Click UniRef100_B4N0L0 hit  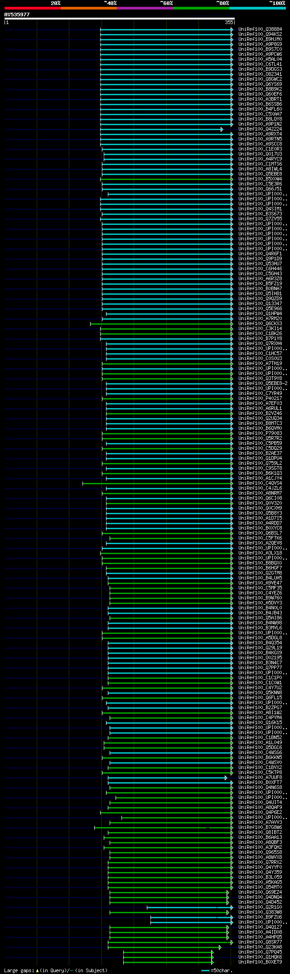click(260, 608)
